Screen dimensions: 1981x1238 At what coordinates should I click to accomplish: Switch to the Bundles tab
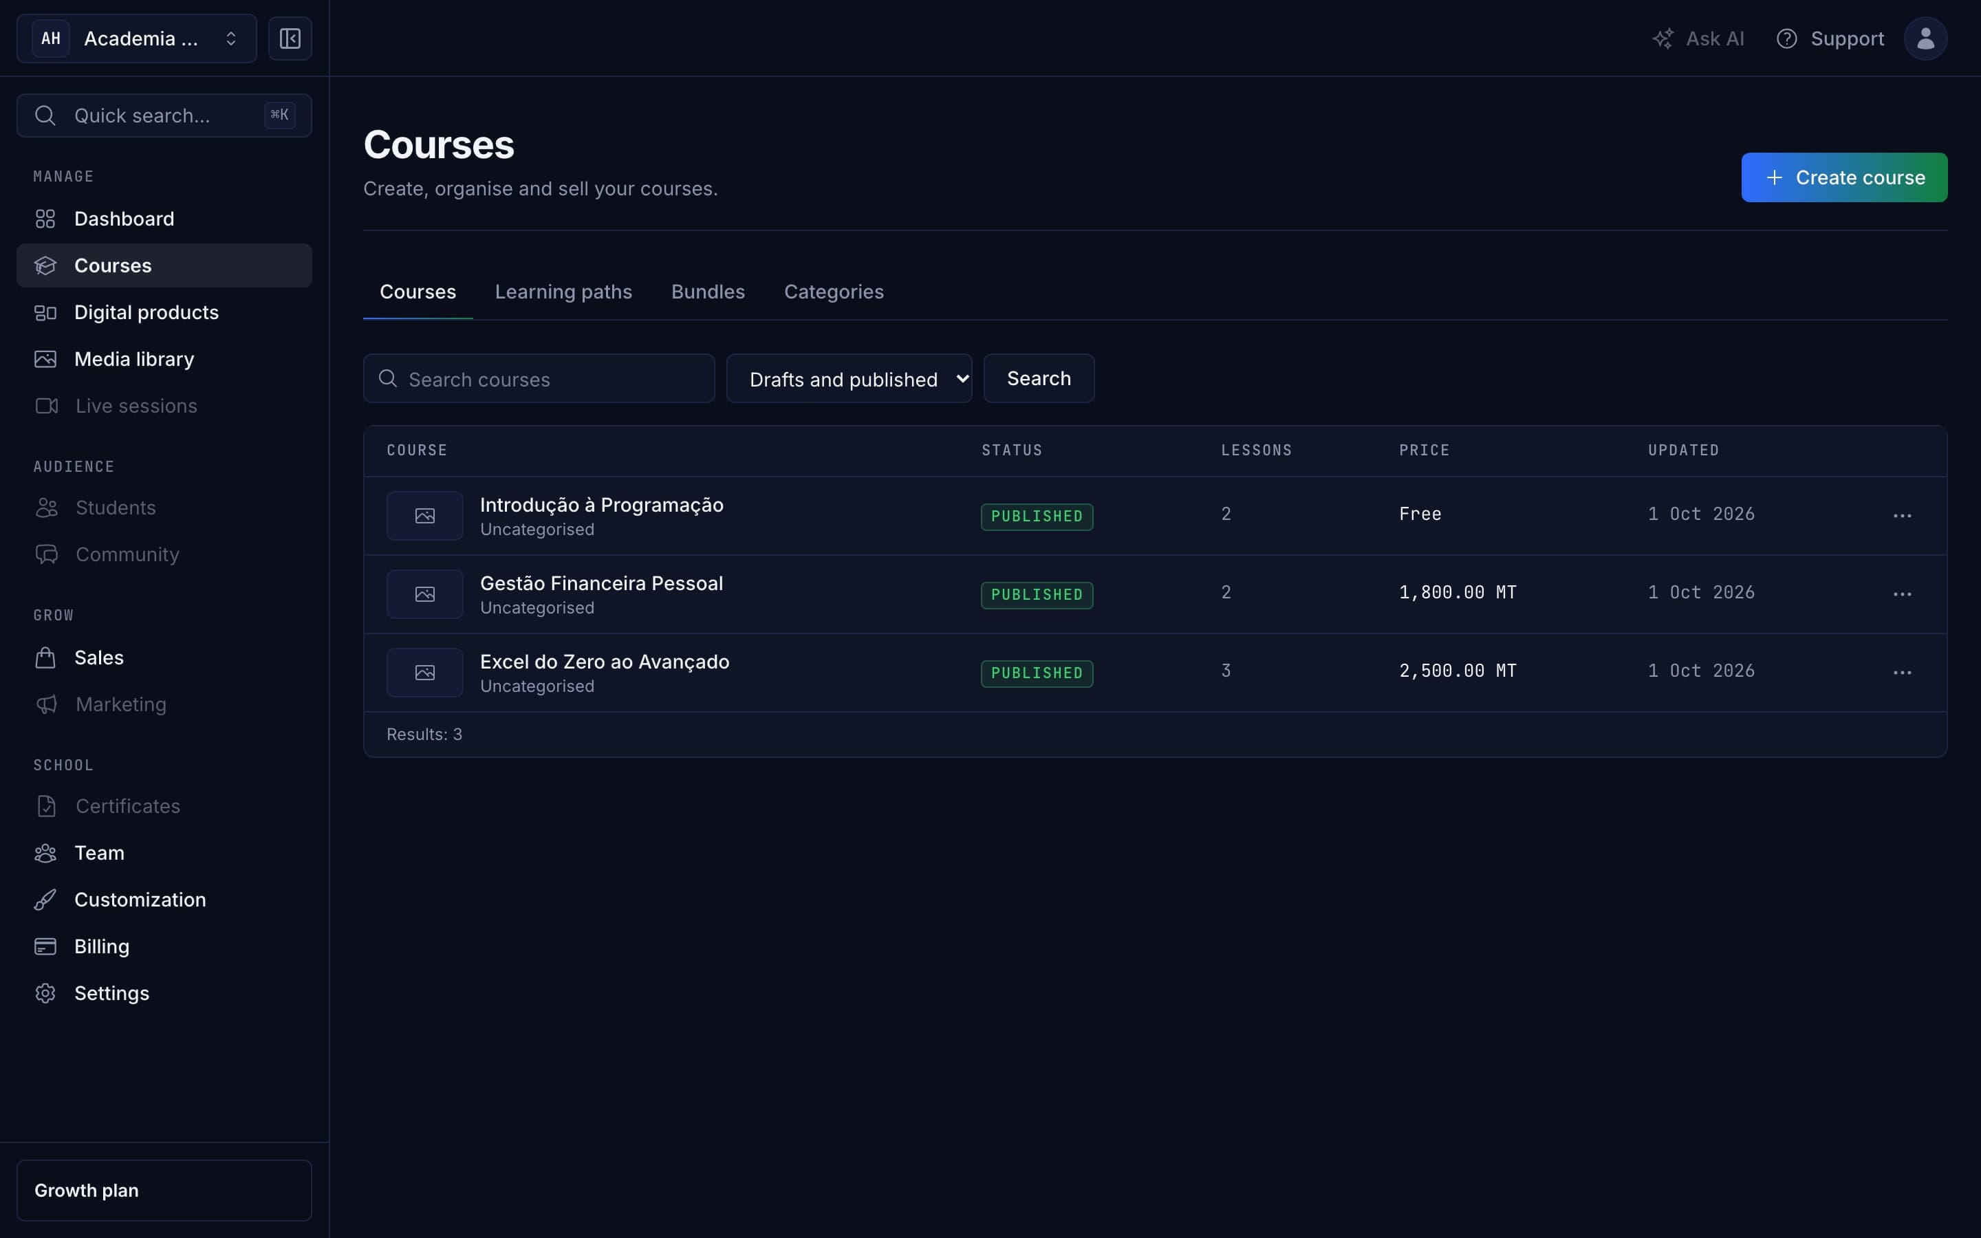coord(708,292)
